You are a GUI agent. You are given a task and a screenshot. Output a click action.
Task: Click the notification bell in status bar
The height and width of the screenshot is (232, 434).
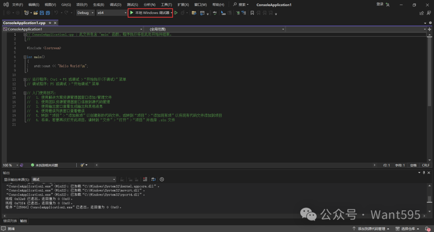click(428, 229)
